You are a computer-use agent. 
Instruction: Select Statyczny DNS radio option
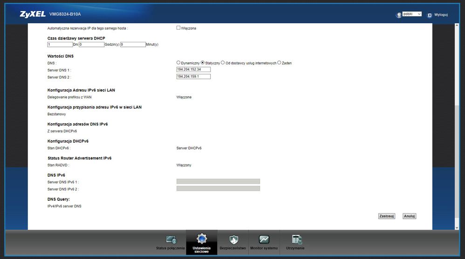click(x=203, y=63)
